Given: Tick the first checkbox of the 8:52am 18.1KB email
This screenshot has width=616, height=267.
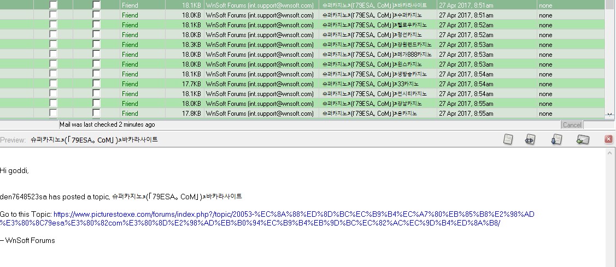Looking at the screenshot, I should point(54,25).
